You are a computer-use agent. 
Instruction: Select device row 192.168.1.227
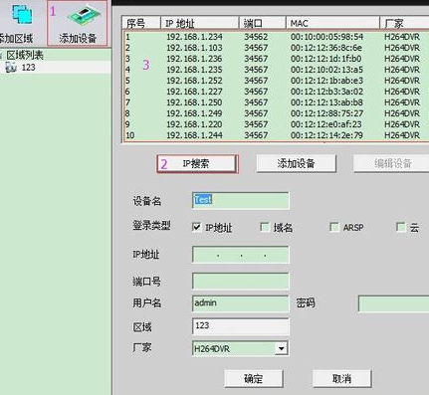coord(276,92)
